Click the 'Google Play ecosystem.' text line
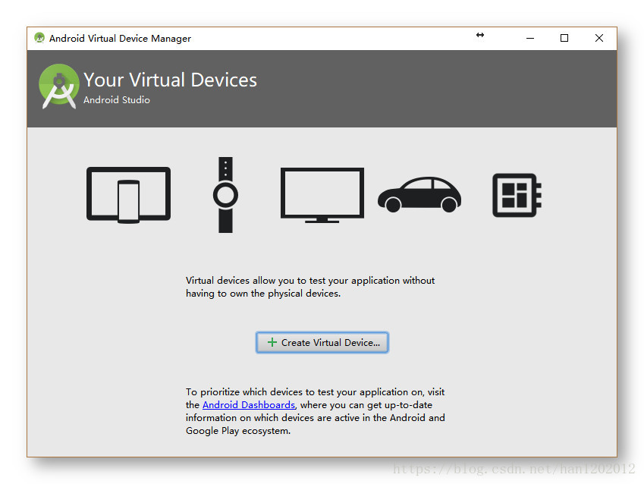The height and width of the screenshot is (484, 644). click(238, 431)
